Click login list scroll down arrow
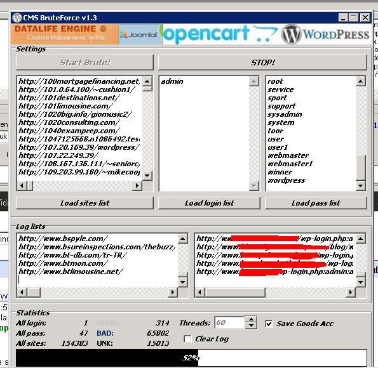Viewport: 378px width, 368px height. point(254,185)
